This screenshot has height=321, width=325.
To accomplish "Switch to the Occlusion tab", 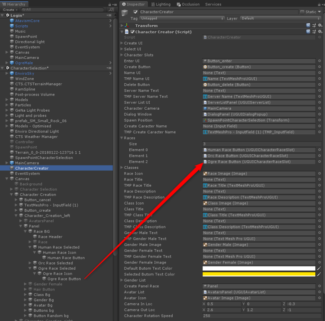I will 188,4.
